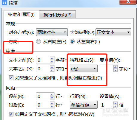Increase the 设置值 line spacing value
Image resolution: width=137 pixels, height=120 pixels.
pyautogui.click(x=116, y=103)
